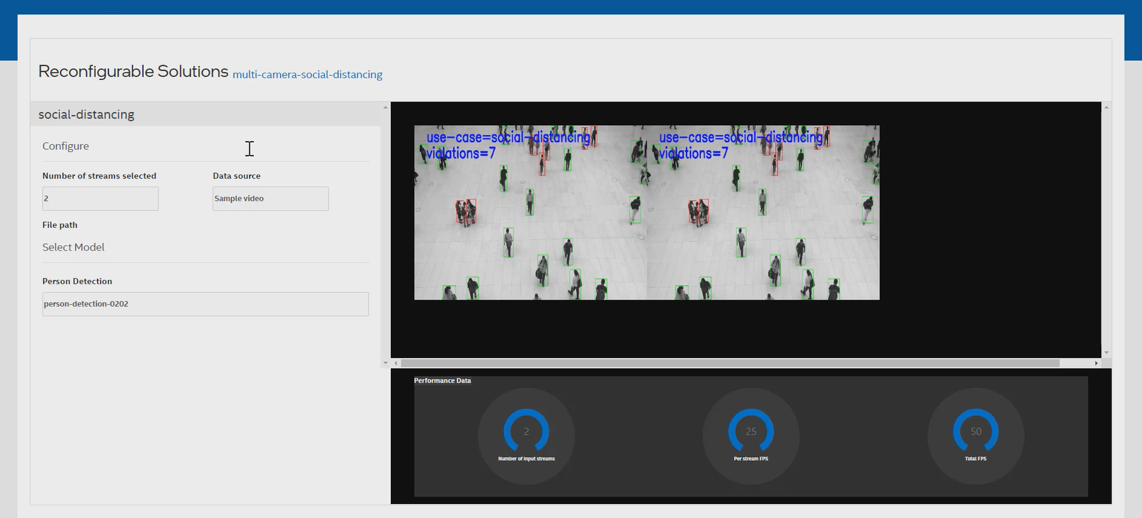This screenshot has height=518, width=1142.
Task: Click left arrow of horizontal video scrollbar
Action: tap(396, 363)
